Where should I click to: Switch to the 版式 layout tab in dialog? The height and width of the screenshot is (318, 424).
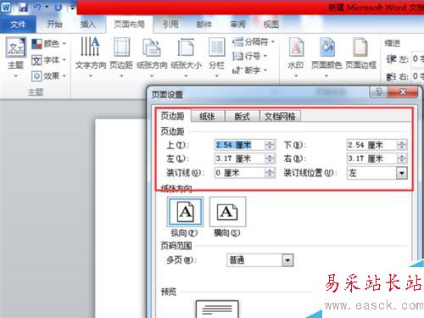point(243,116)
